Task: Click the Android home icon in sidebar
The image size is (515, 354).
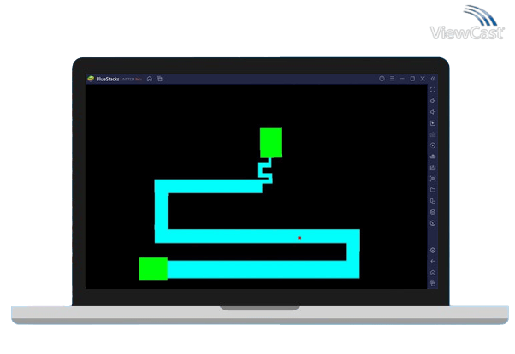Action: 433,273
